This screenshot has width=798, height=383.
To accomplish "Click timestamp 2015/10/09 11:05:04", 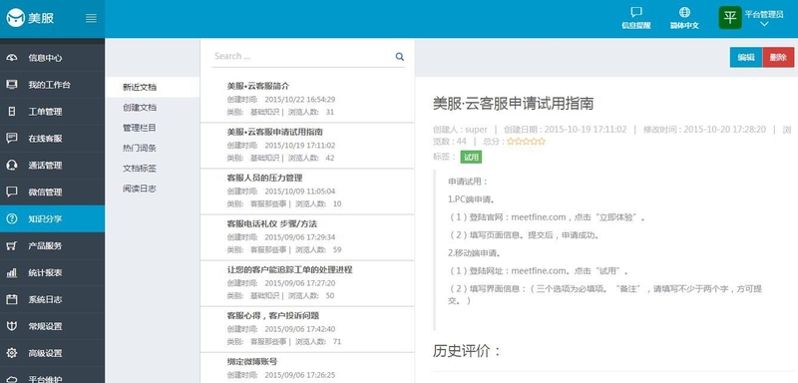I will 300,191.
